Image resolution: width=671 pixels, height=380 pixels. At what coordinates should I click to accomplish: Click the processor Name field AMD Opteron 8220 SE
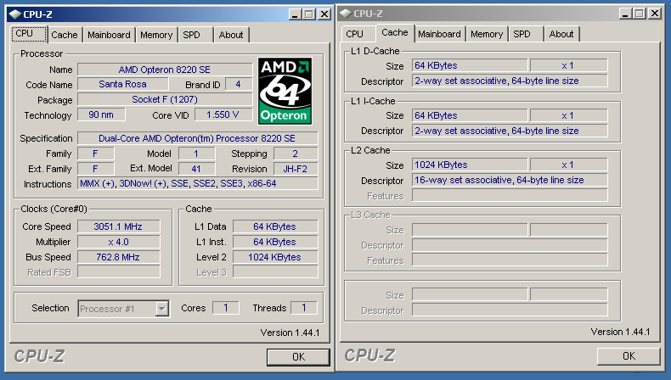pos(165,70)
